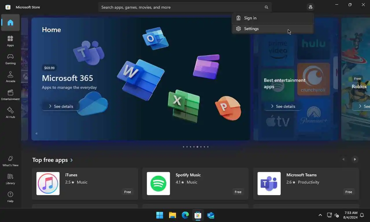Select Settings from the account menu
This screenshot has width=370, height=222.
273,29
